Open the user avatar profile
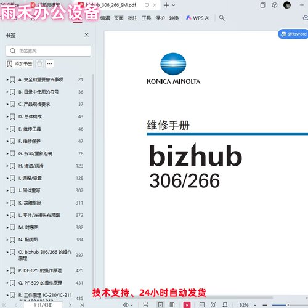308x308 pixels. pos(287,5)
